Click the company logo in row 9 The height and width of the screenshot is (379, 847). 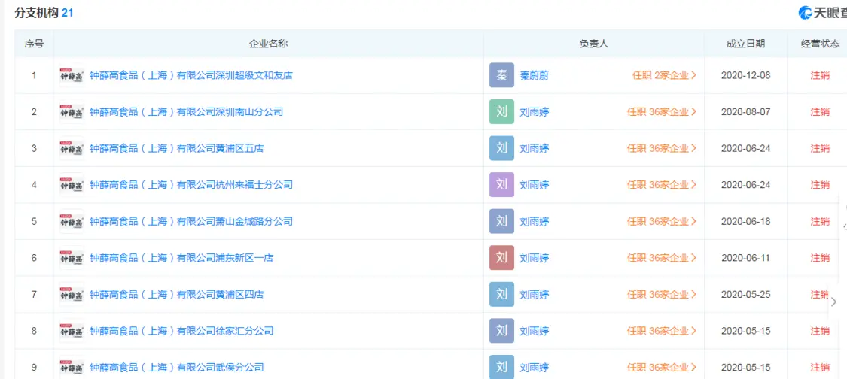coord(72,367)
